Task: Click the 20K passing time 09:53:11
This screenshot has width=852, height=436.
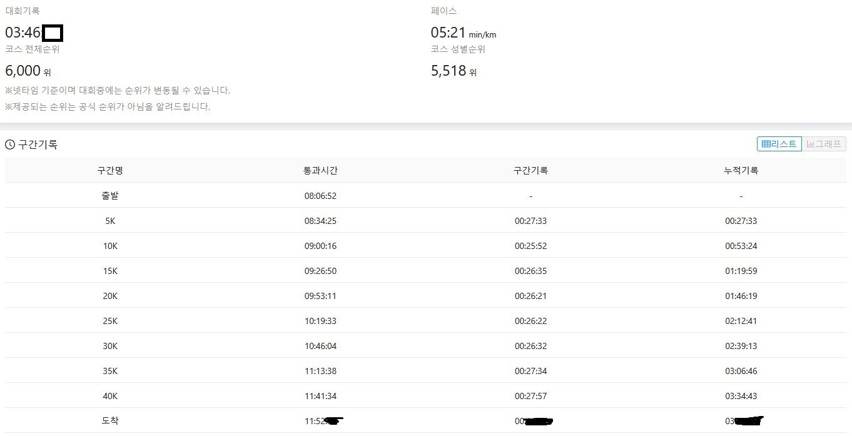Action: click(x=320, y=296)
